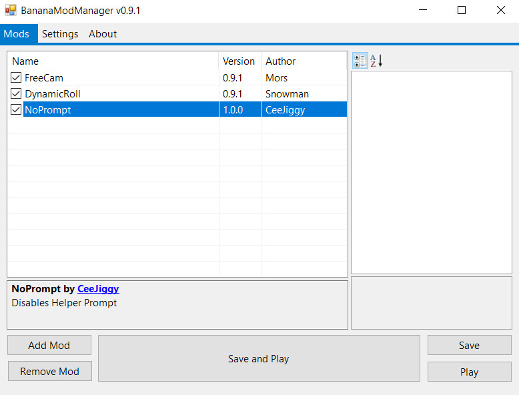Click the Remove Mod button
This screenshot has width=519, height=395.
[x=49, y=371]
